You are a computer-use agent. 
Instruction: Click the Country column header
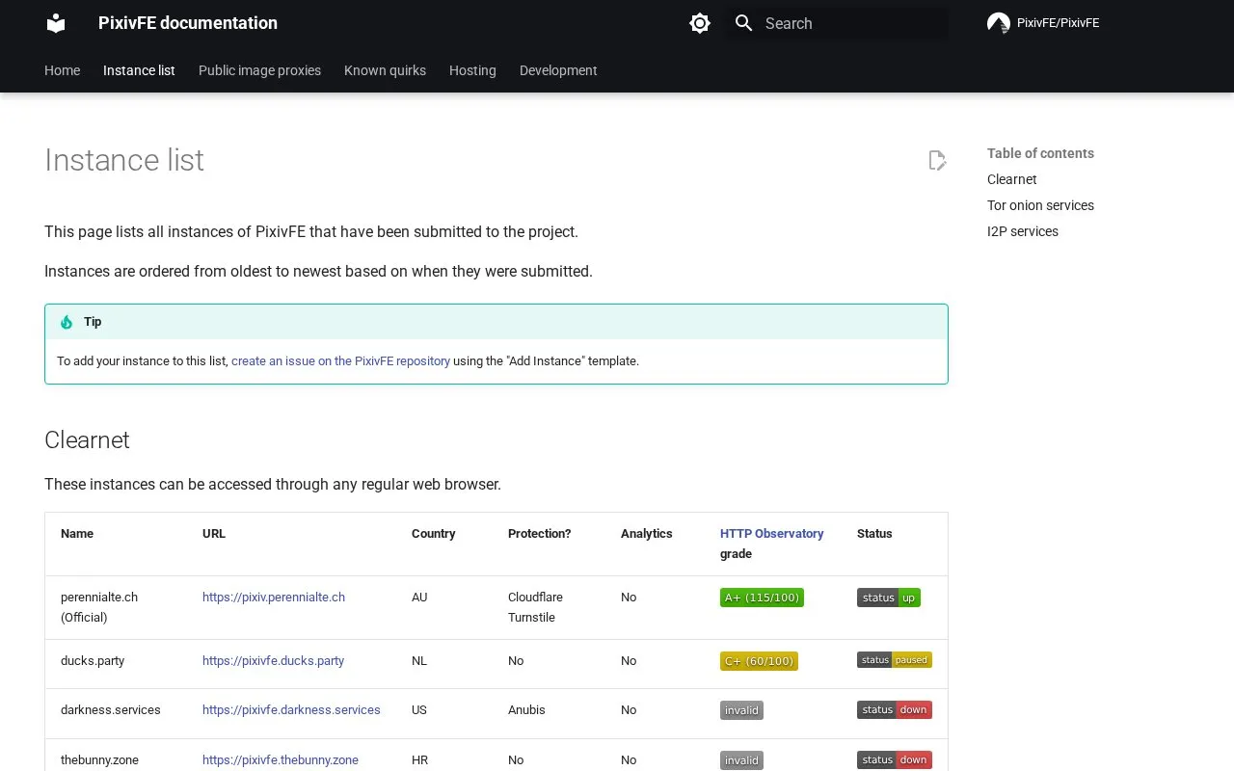[433, 534]
